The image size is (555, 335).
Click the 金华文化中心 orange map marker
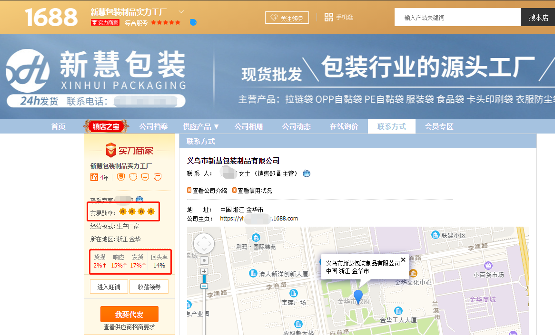[413, 273]
